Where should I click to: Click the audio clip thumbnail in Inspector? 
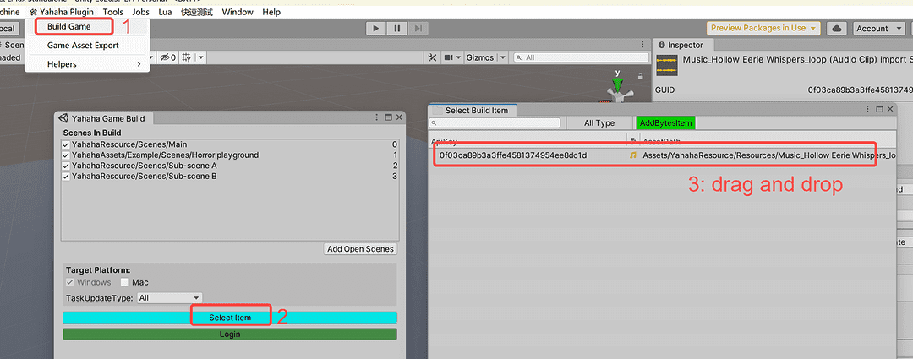coord(667,65)
